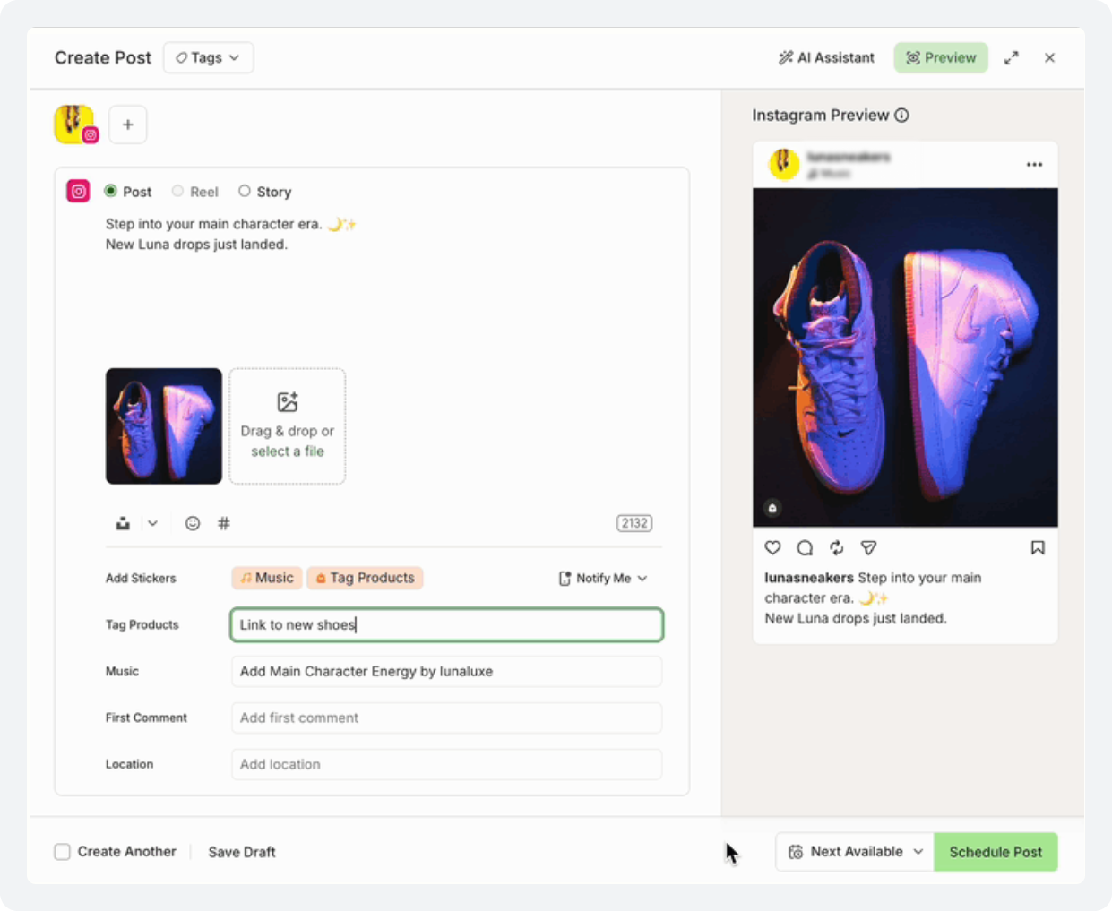Select the Reel radio option

177,191
